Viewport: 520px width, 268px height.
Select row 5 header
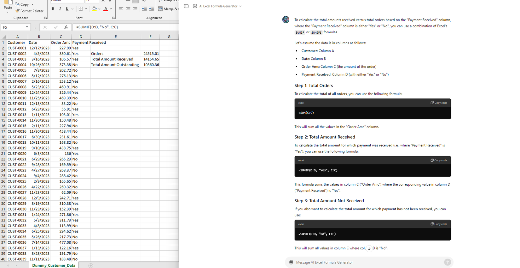pos(3,65)
